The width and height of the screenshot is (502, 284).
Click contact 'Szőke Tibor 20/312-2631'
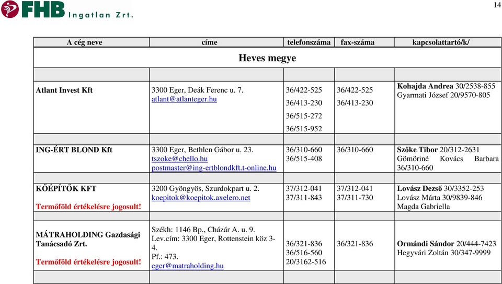pyautogui.click(x=438, y=150)
